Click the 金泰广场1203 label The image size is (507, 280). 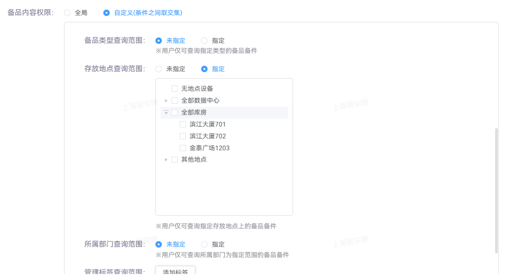point(209,148)
